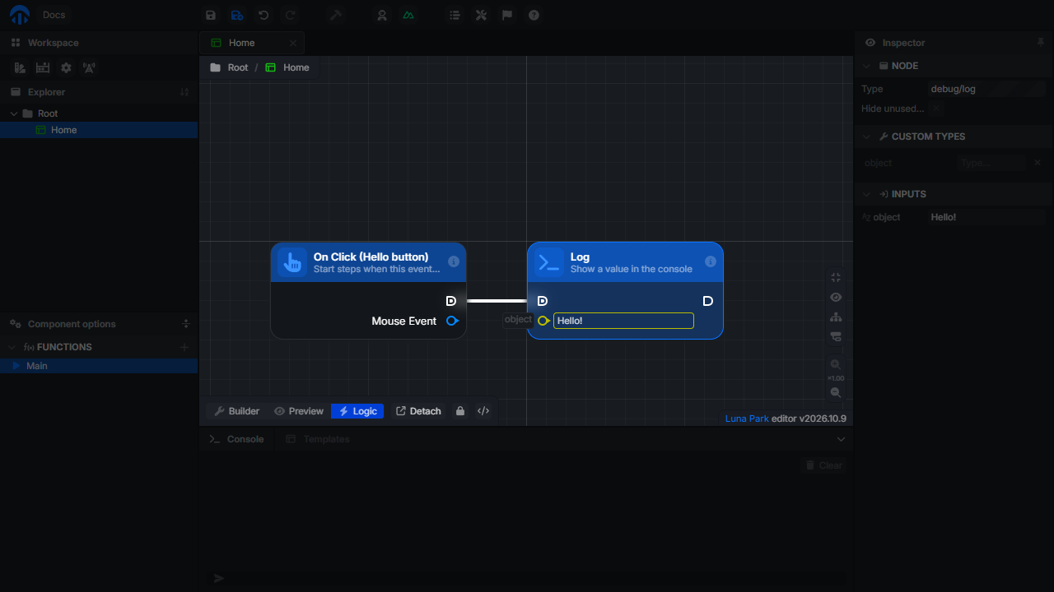Click the Mouse Event output port
Image resolution: width=1054 pixels, height=592 pixels.
[x=452, y=321]
